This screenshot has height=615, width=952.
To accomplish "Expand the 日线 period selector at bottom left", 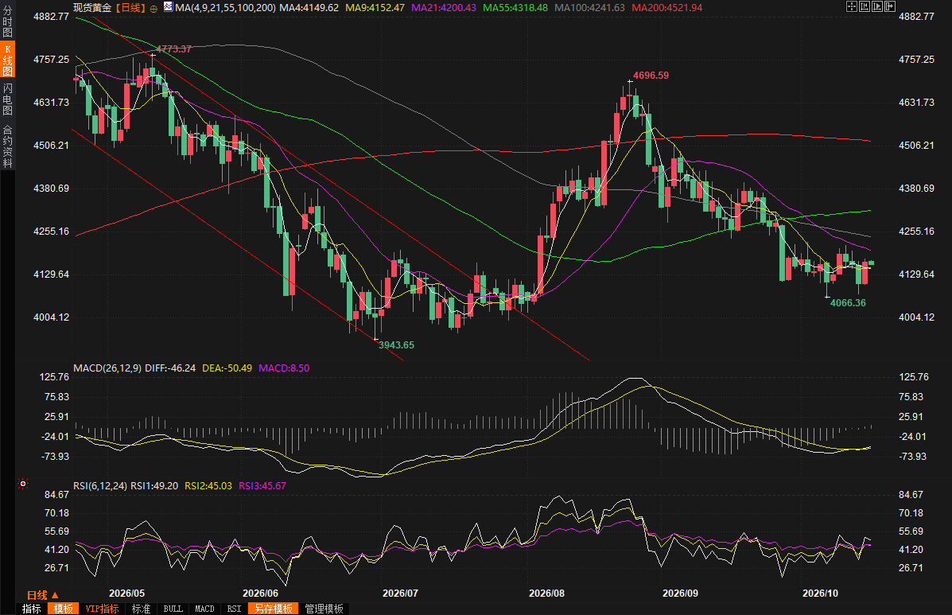I will click(42, 595).
